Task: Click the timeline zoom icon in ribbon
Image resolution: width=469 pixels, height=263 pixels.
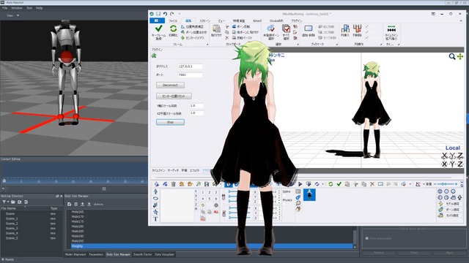Action: [391, 29]
